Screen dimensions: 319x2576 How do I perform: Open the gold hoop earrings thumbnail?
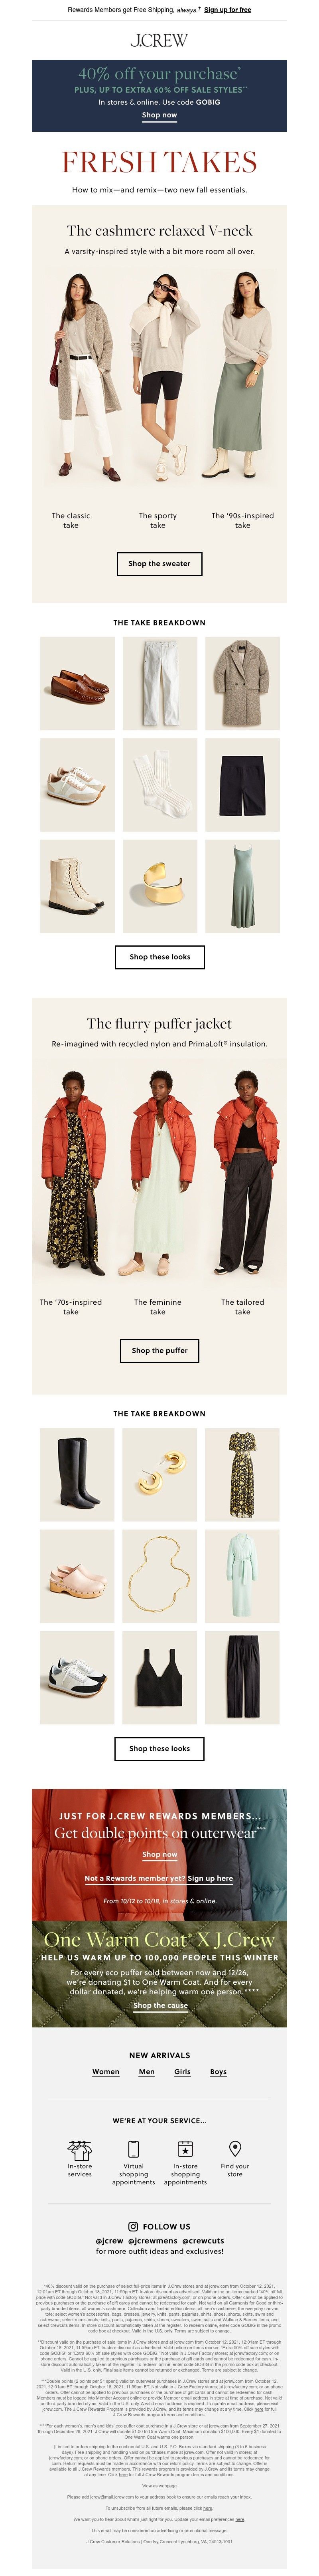pos(160,1474)
